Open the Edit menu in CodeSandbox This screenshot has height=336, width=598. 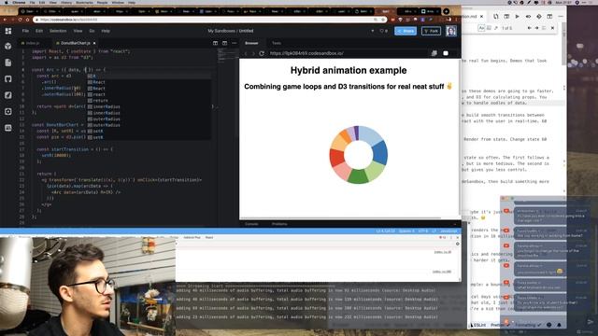39,31
